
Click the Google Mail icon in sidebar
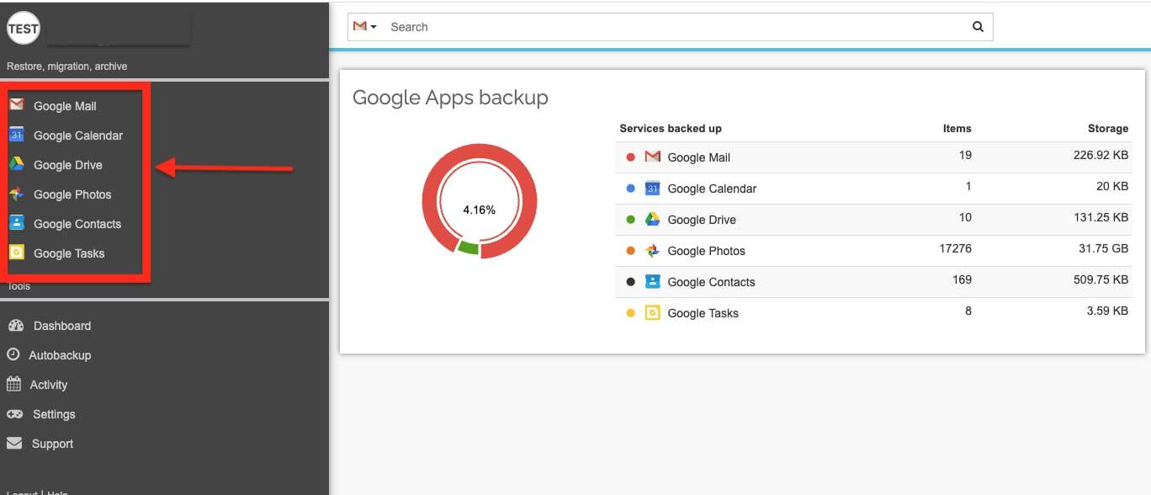[16, 105]
